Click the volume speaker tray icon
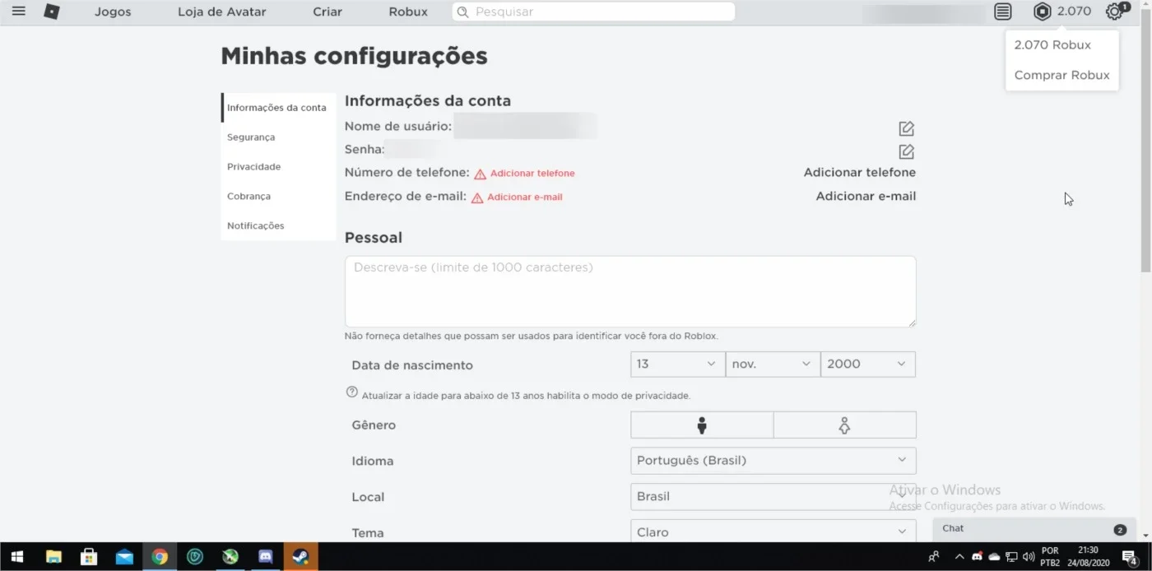This screenshot has height=571, width=1152. pyautogui.click(x=1028, y=557)
